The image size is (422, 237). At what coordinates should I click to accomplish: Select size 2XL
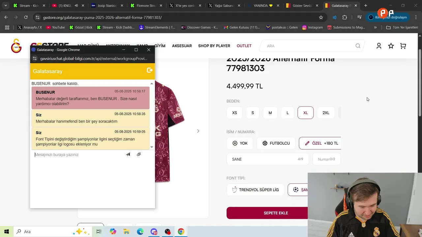pyautogui.click(x=326, y=113)
